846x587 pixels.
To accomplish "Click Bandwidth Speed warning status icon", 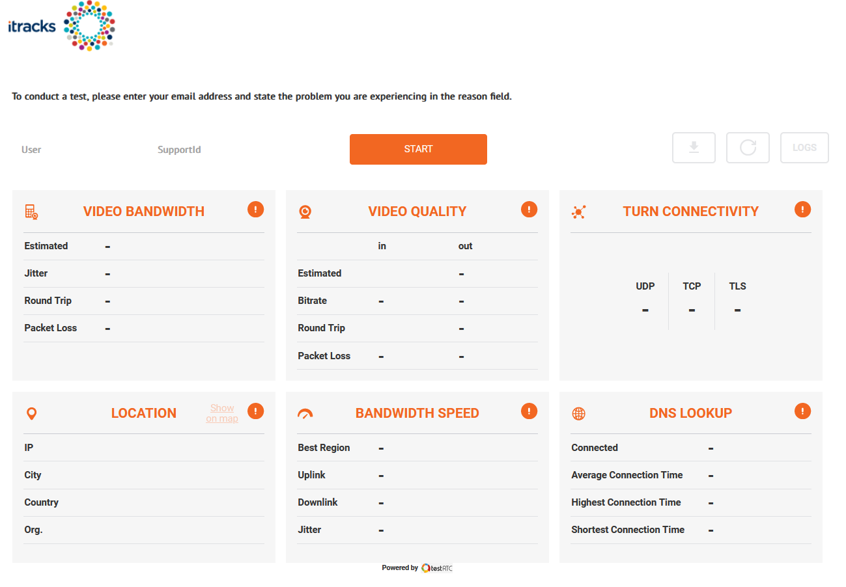I will tap(529, 411).
